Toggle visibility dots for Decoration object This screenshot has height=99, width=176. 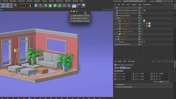click(141, 37)
